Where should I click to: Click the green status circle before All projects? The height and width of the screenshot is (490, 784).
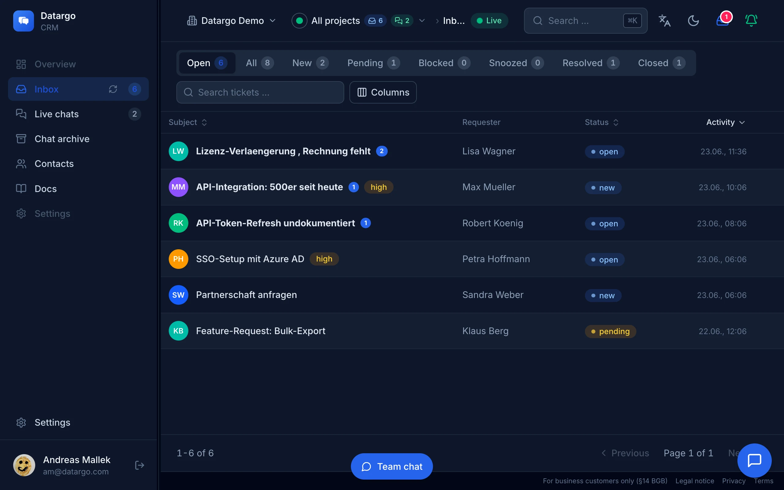click(299, 21)
